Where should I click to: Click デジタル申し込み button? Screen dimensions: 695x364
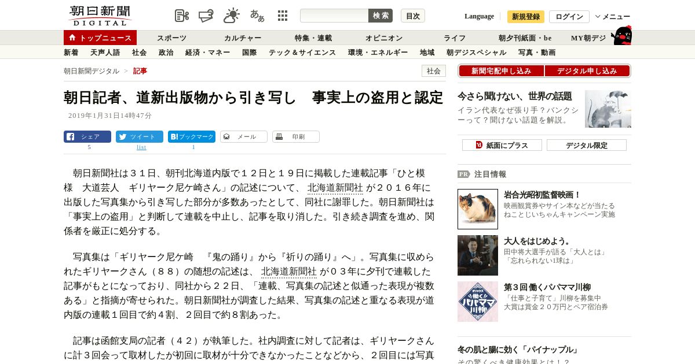pos(587,71)
